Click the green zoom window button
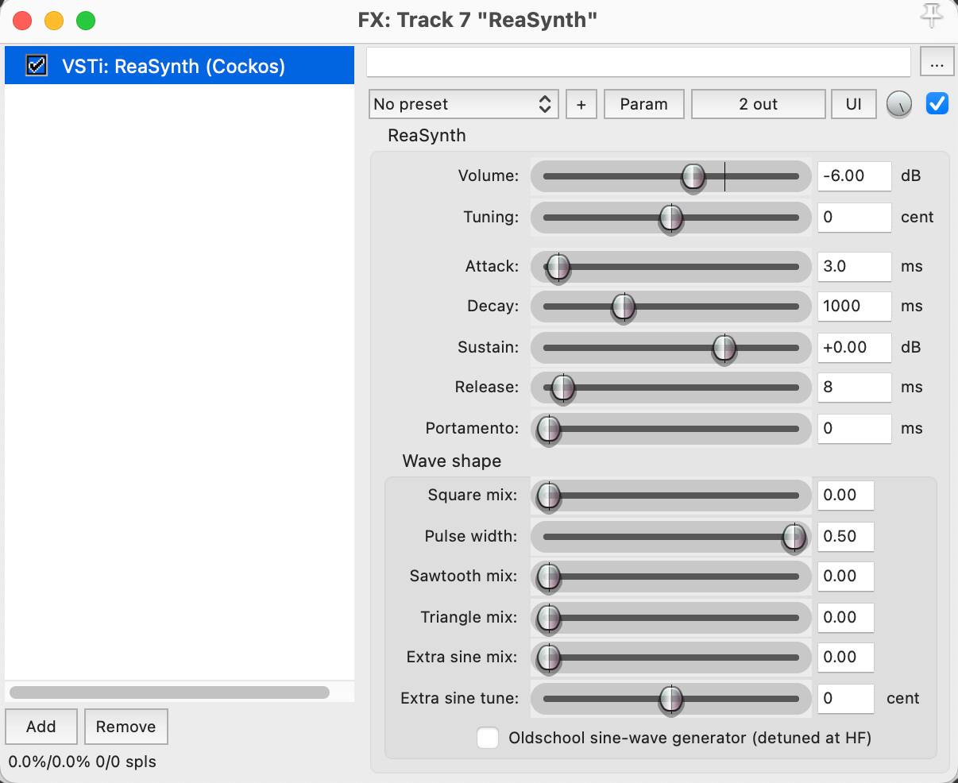The height and width of the screenshot is (783, 958). [x=86, y=21]
